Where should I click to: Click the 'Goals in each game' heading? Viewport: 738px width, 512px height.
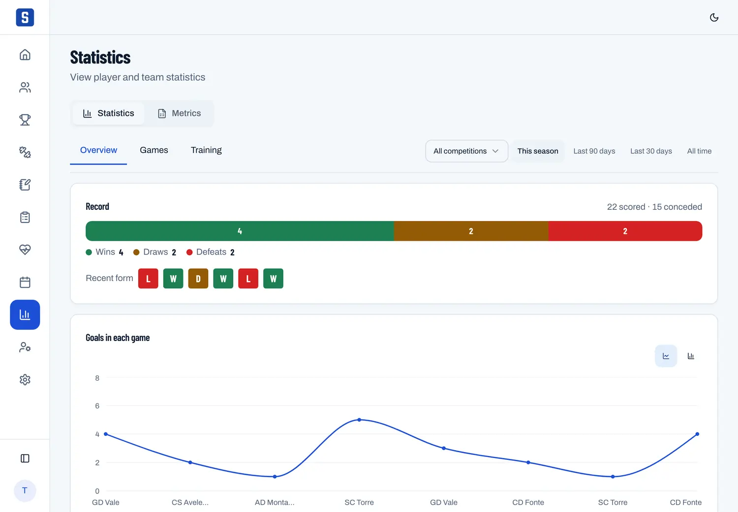point(118,338)
